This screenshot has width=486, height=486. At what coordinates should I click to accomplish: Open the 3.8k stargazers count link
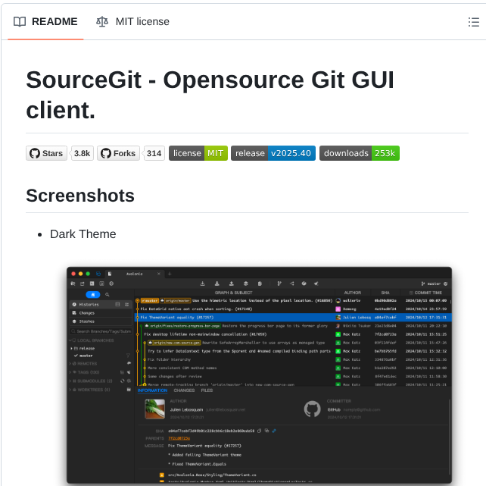(x=83, y=153)
